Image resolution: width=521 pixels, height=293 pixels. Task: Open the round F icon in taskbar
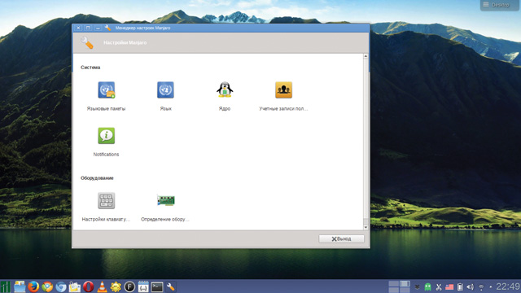pos(129,286)
